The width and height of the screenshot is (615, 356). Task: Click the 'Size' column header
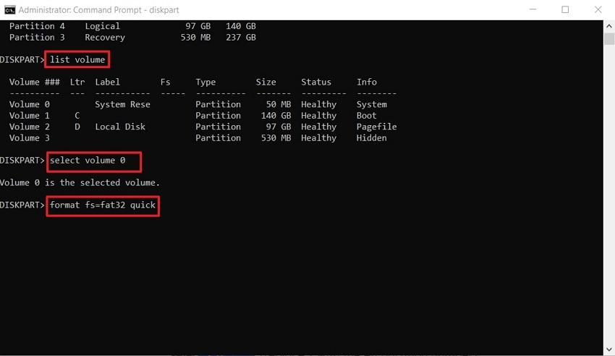point(266,82)
